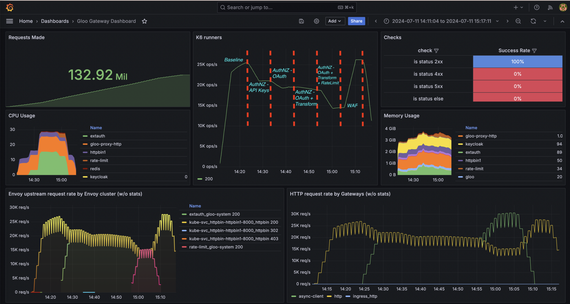Toggle the http series legend entry

[338, 296]
